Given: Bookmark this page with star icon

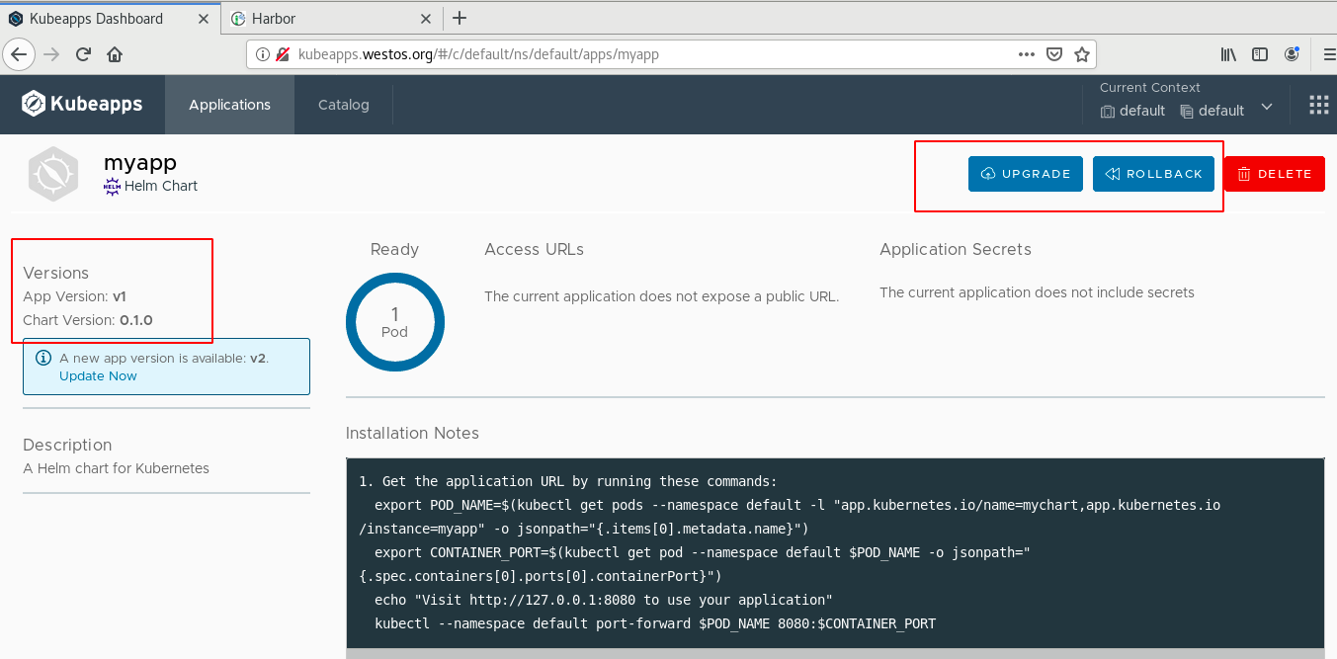Looking at the screenshot, I should pos(1081,54).
